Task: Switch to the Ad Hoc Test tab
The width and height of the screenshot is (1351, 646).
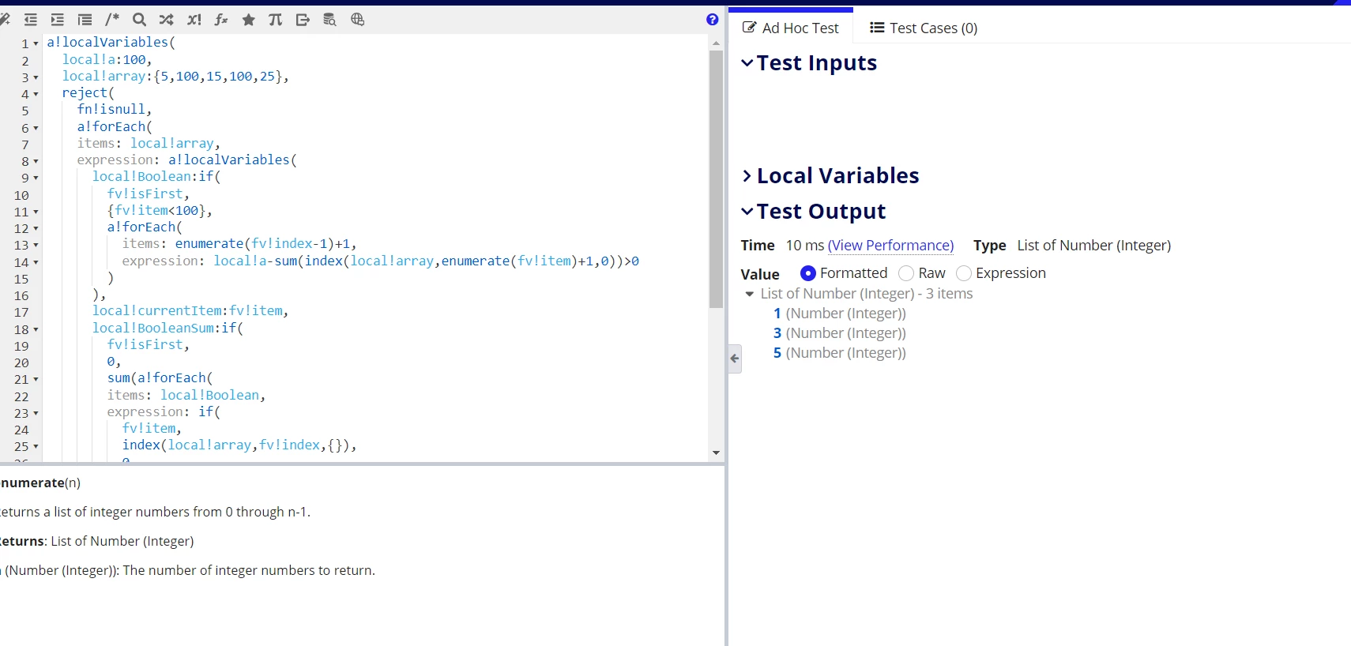Action: point(791,28)
